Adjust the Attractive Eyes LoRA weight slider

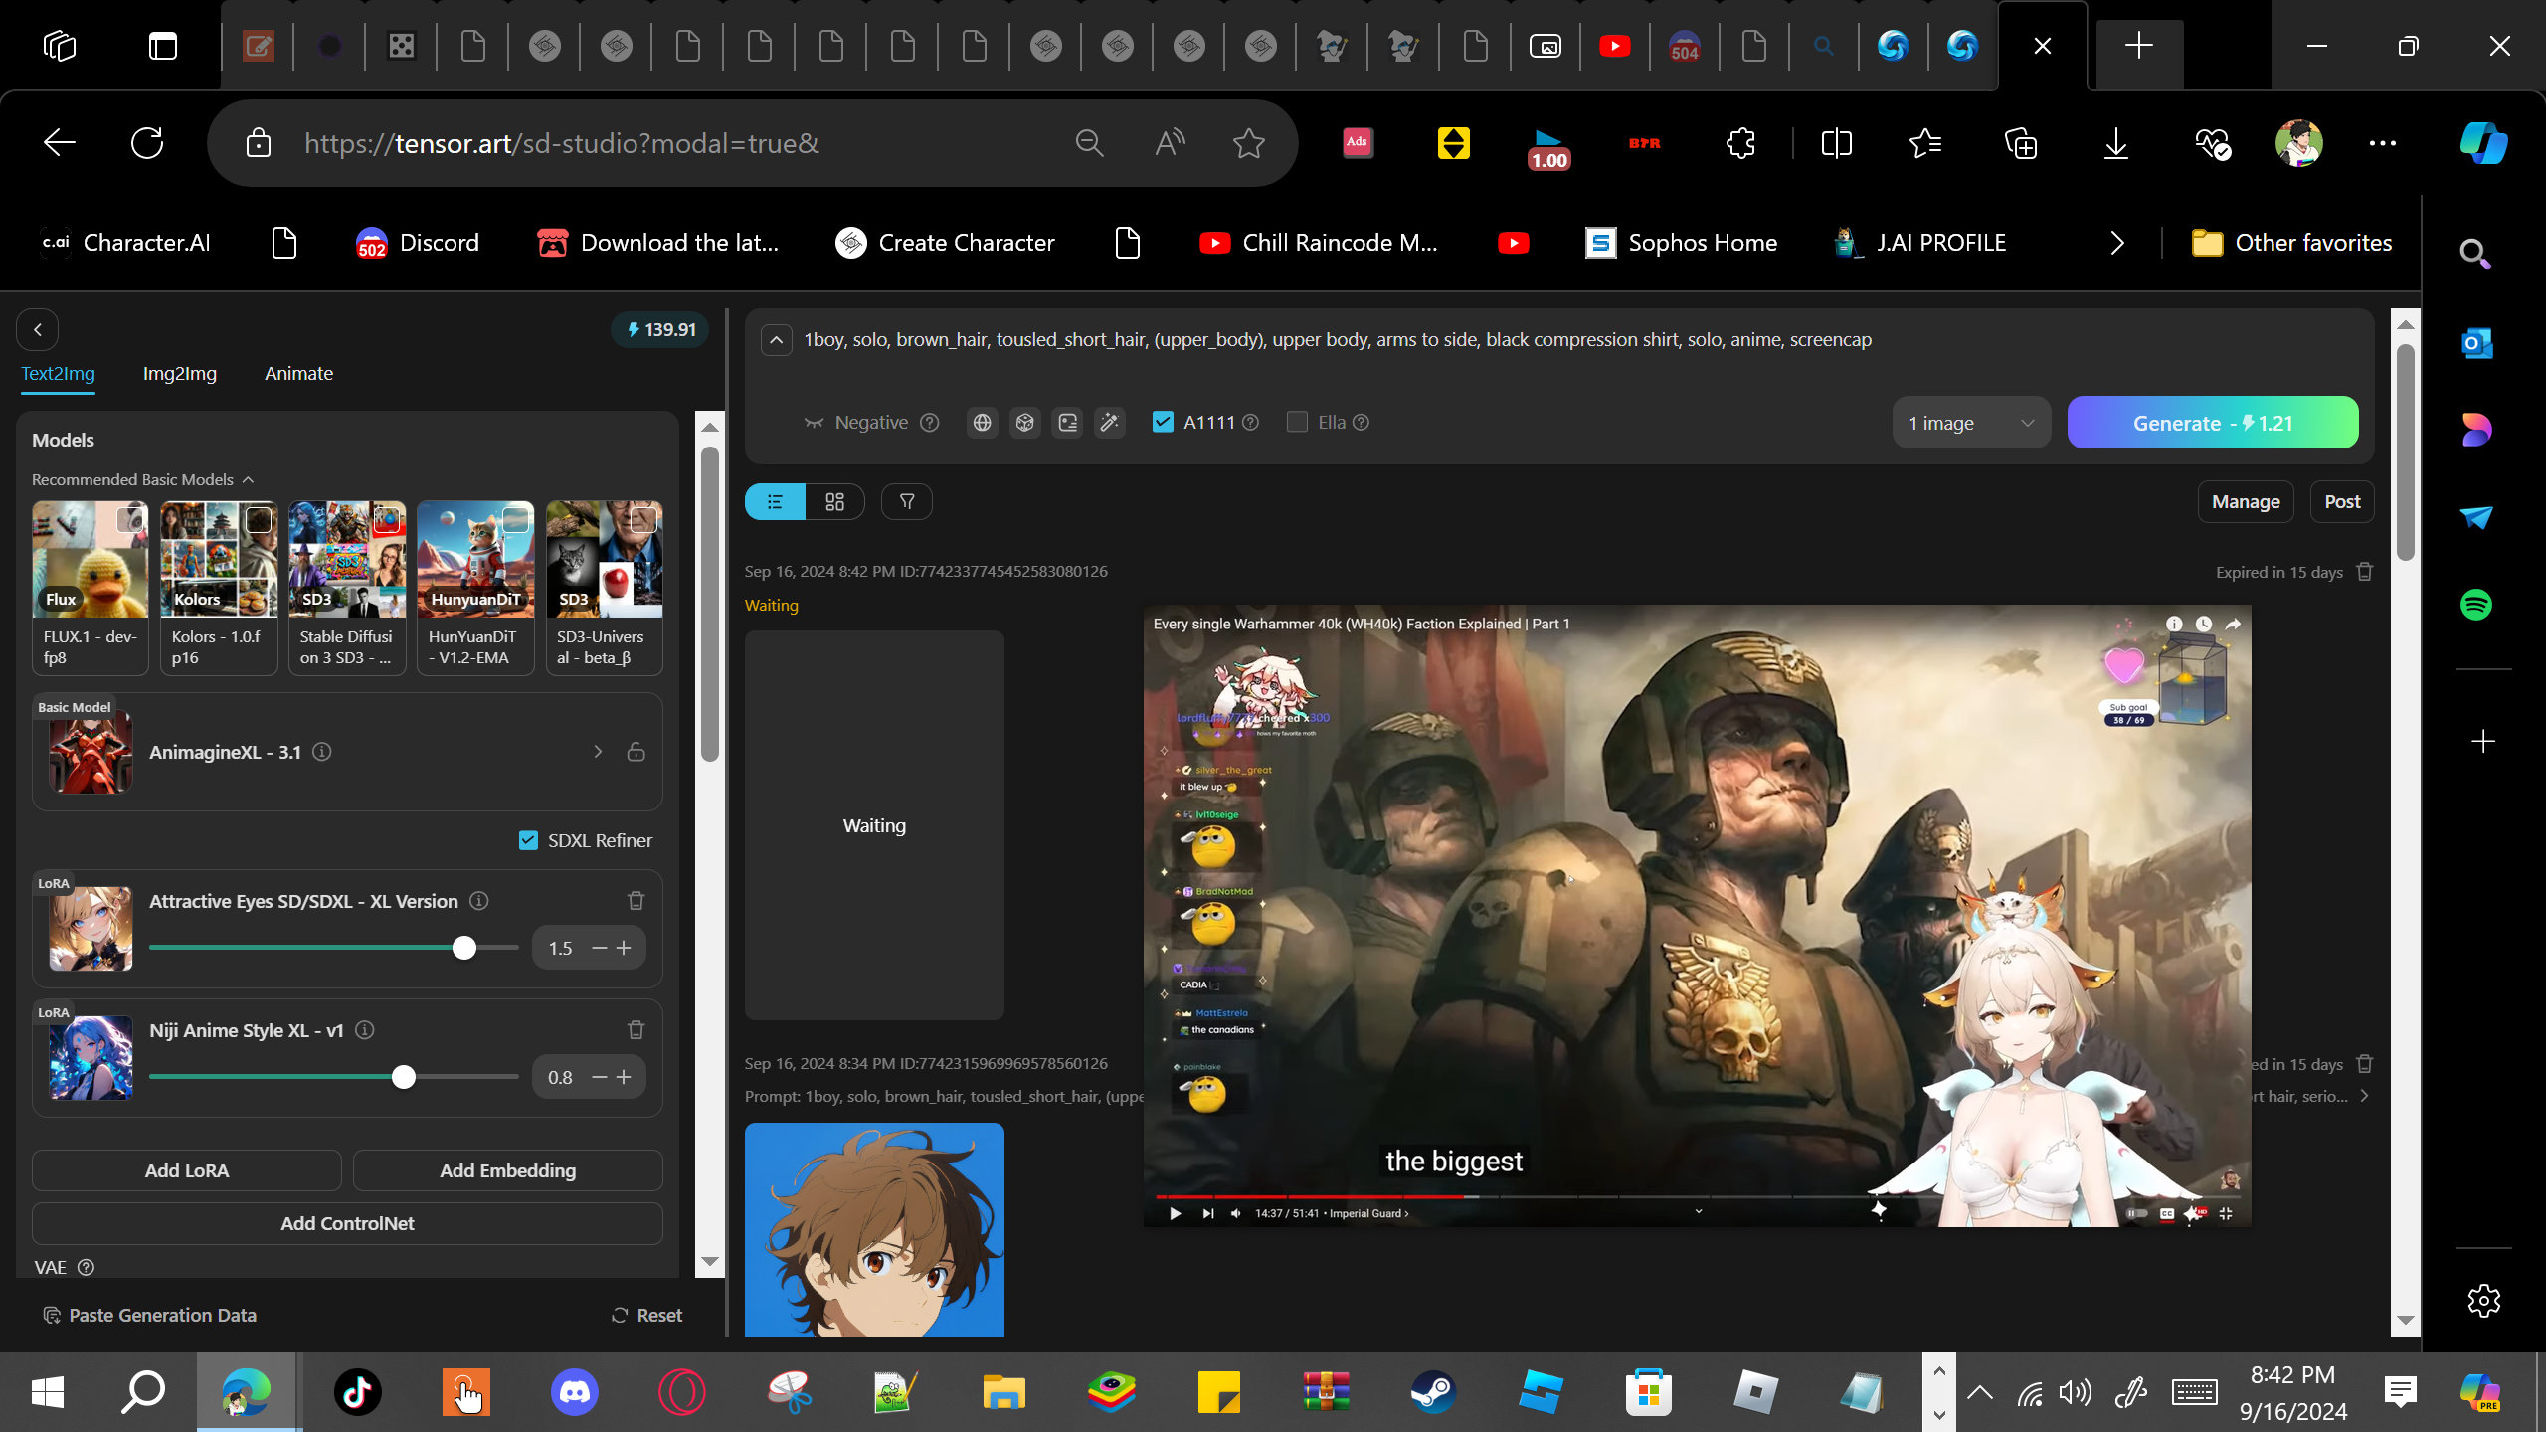333,948
